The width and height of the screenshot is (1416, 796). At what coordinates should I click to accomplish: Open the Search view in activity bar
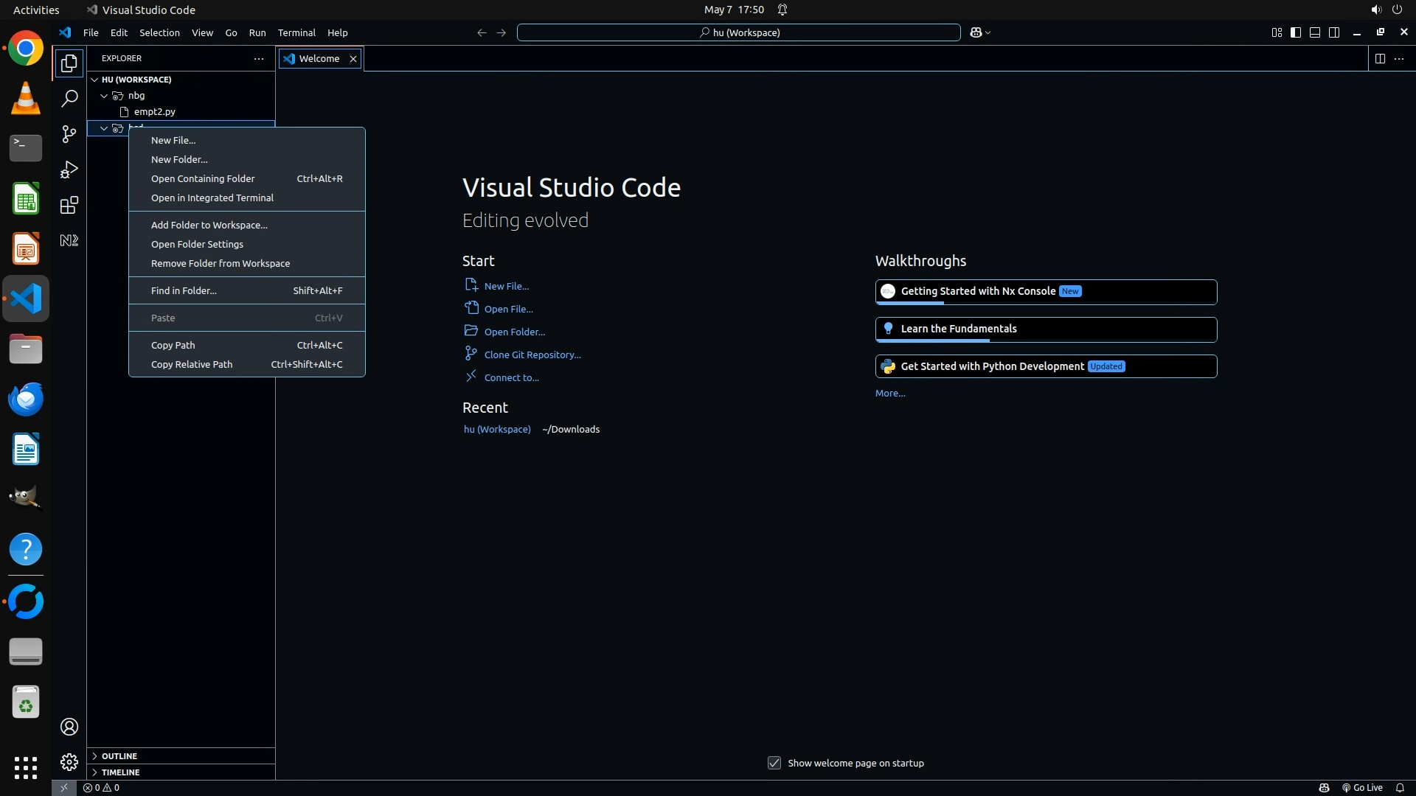coord(69,98)
